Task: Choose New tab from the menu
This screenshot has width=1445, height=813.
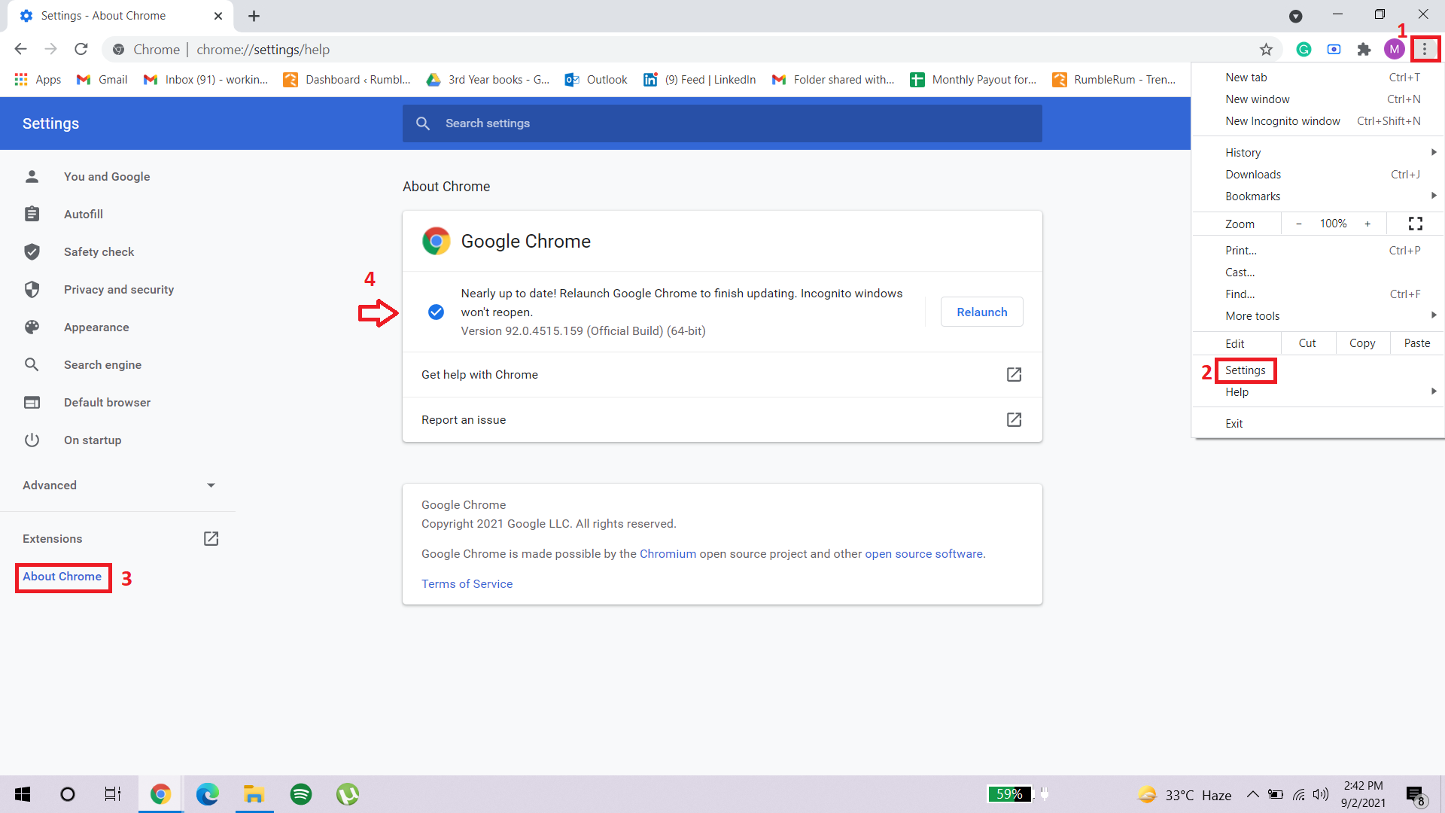Action: pyautogui.click(x=1318, y=78)
